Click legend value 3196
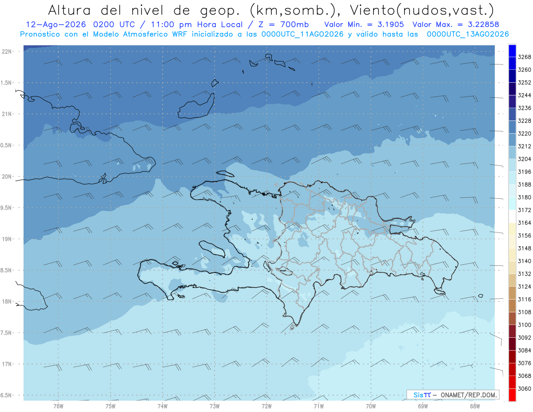 tap(525, 172)
